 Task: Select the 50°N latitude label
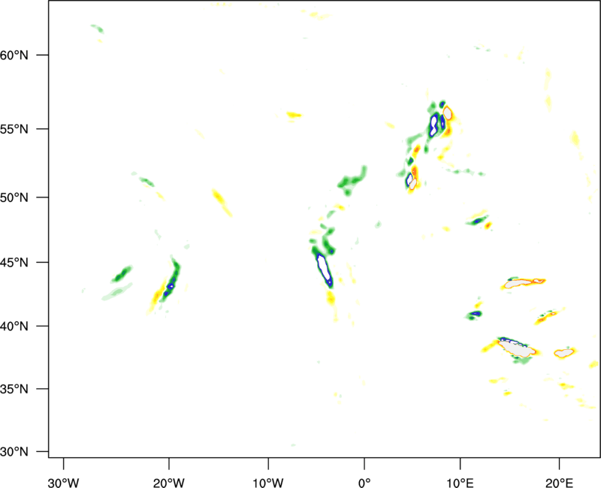click(x=14, y=198)
